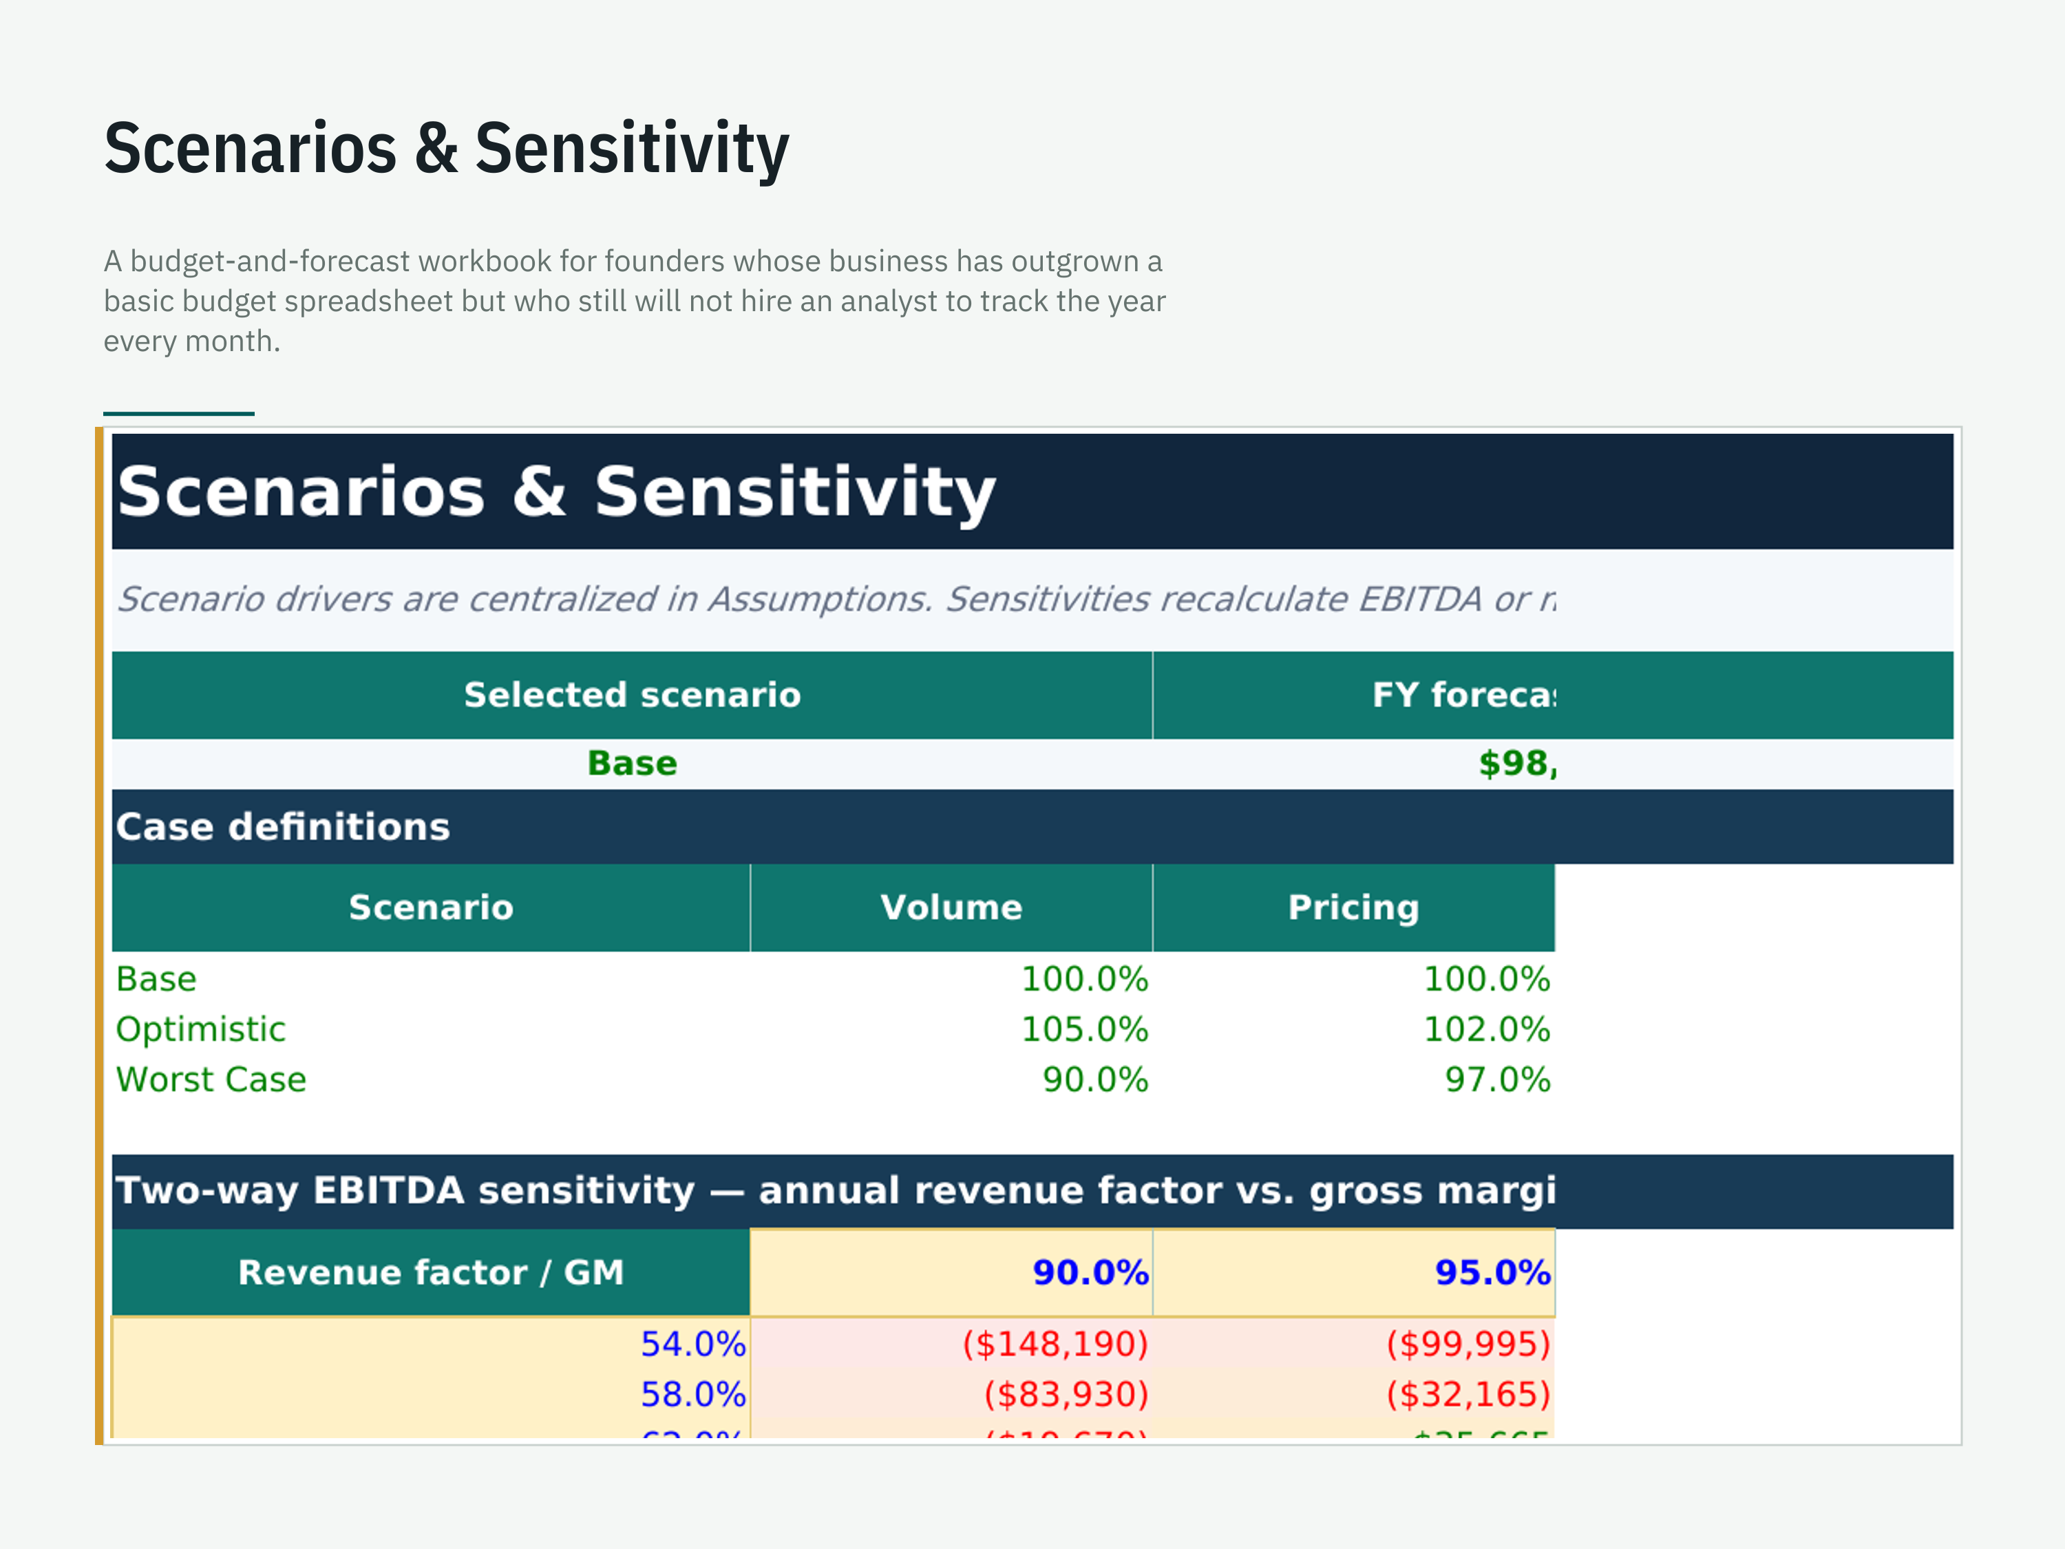
Task: Click the Two-way EBITDA sensitivity section header
Action: pyautogui.click(x=1032, y=1192)
